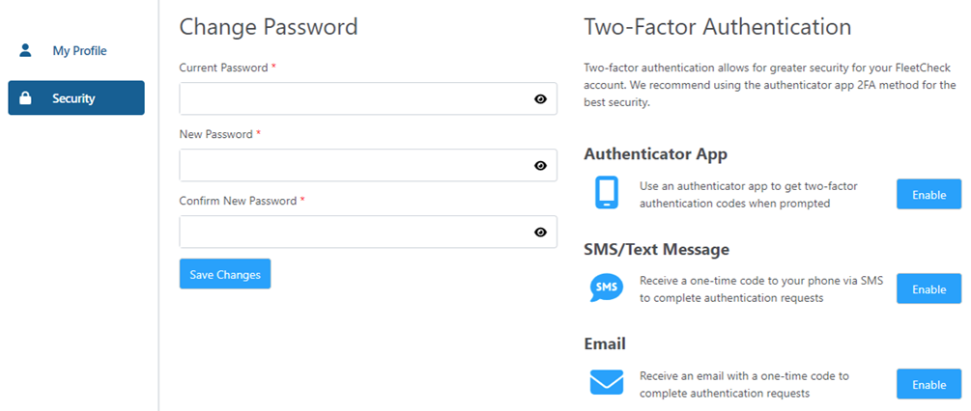Image resolution: width=971 pixels, height=411 pixels.
Task: Open the My Profile menu item
Action: click(x=79, y=50)
